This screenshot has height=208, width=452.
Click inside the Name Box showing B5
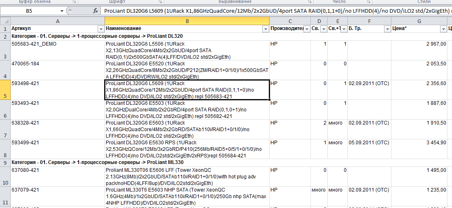coord(30,11)
